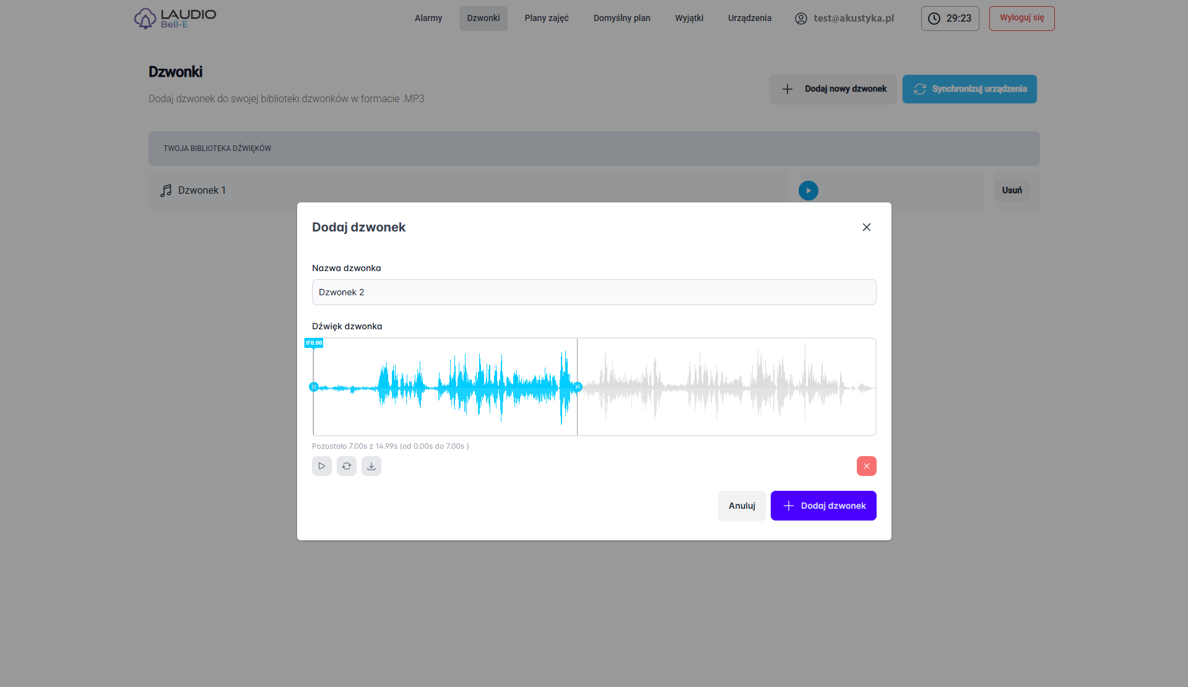Screen dimensions: 1188x687
Task: Click the left trim handle on waveform
Action: coord(314,387)
